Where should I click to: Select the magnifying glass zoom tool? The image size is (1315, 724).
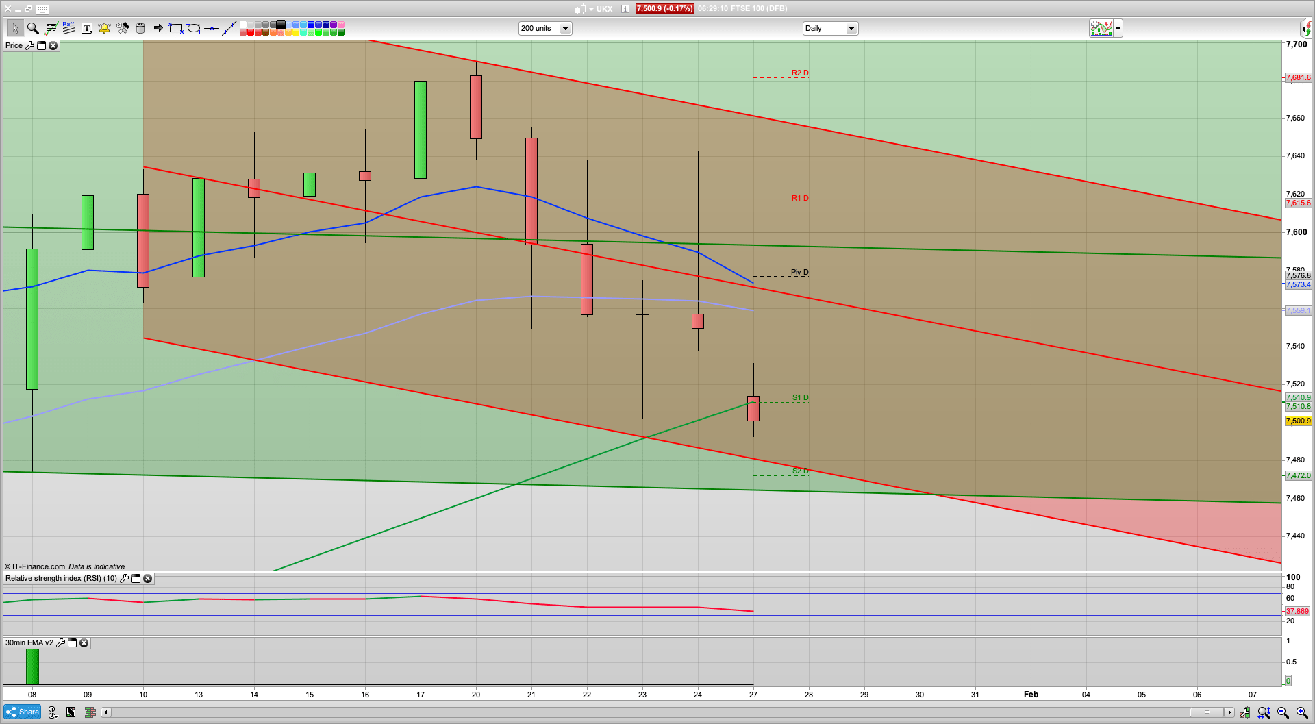[32, 28]
